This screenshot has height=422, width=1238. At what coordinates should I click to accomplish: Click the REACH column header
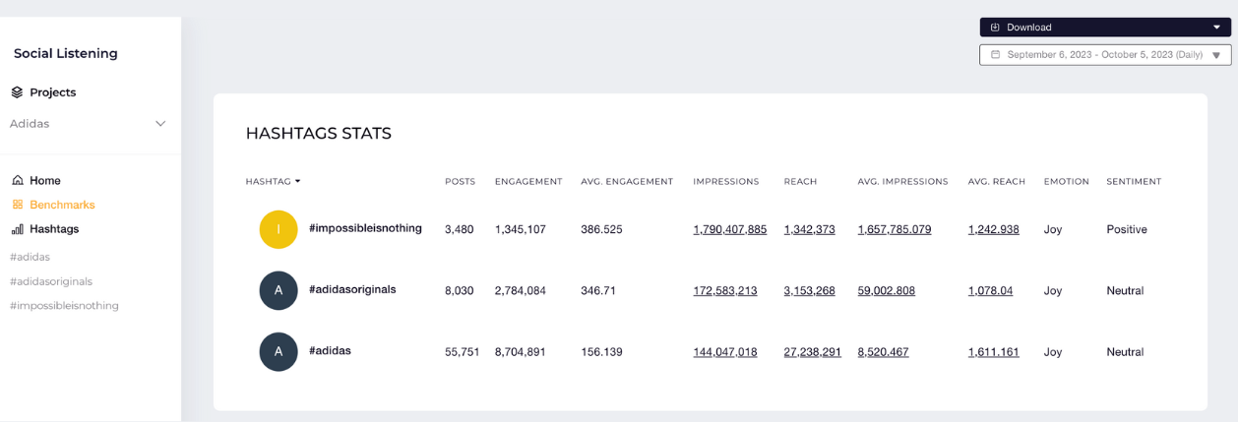[x=800, y=182]
